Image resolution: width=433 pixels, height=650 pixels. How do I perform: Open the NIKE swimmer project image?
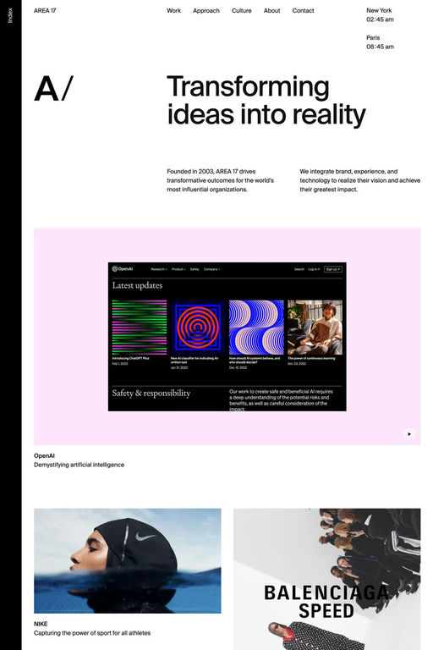[127, 560]
